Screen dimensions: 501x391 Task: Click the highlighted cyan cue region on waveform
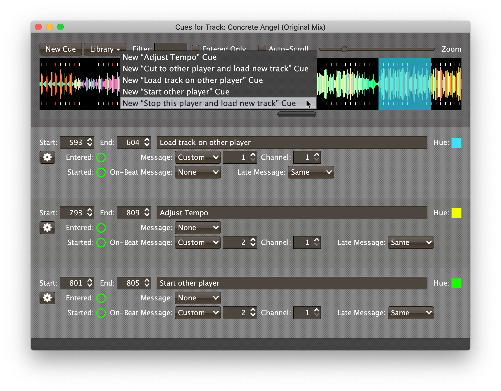tap(404, 84)
